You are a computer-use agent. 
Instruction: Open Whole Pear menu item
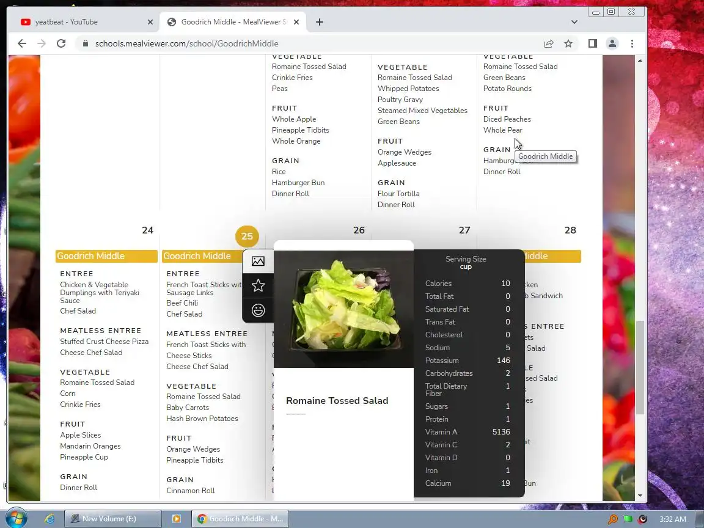[503, 130]
